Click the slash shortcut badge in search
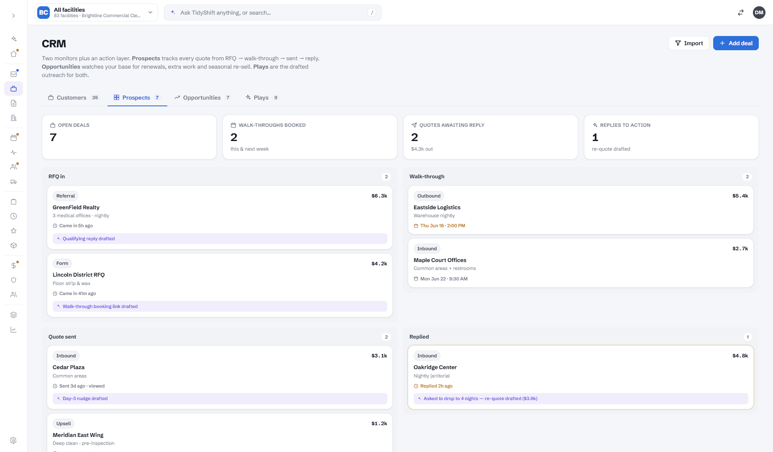Viewport: 773px width, 452px height. (372, 13)
